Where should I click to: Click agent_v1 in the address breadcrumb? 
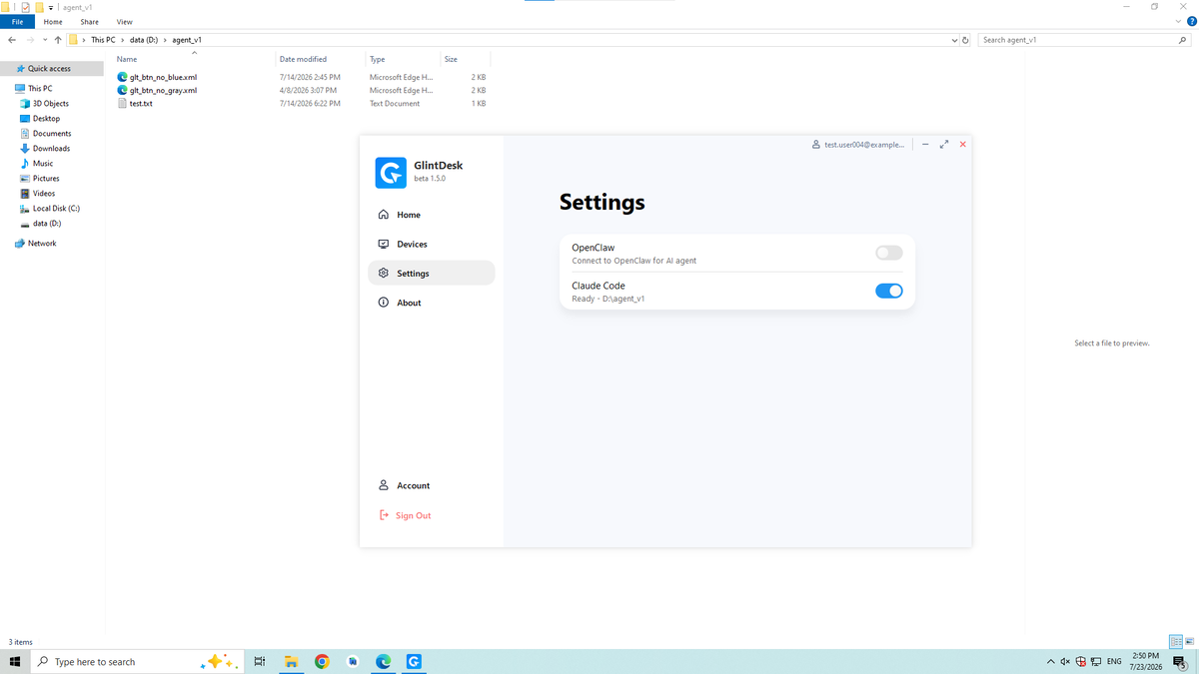click(x=187, y=40)
